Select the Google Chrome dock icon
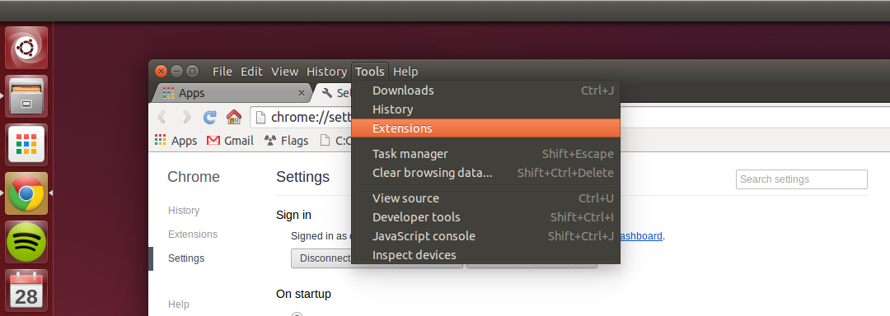Image resolution: width=890 pixels, height=316 pixels. 26,193
